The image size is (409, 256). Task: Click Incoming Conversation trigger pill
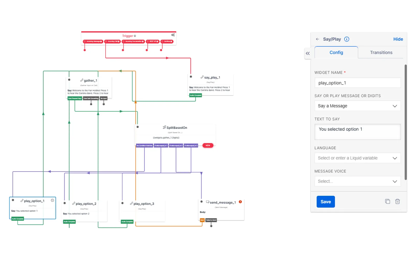(x=133, y=41)
